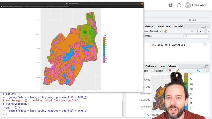This screenshot has width=212, height=119.
Task: Click the Js legend label in plots pane
Action: click(191, 98)
